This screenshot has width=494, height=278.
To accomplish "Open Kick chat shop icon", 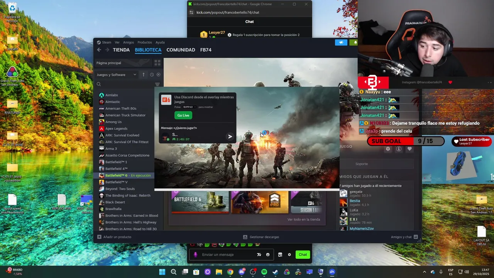I will [280, 254].
